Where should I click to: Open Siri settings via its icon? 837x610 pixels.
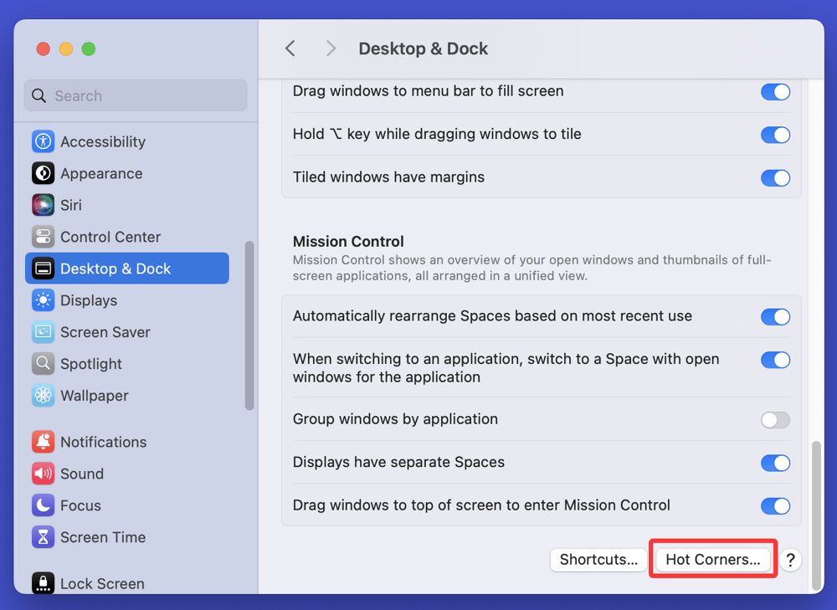(x=43, y=205)
